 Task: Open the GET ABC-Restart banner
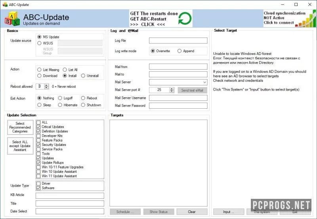click(x=161, y=19)
